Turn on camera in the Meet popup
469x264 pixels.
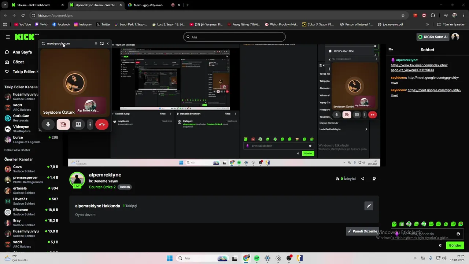click(x=63, y=124)
